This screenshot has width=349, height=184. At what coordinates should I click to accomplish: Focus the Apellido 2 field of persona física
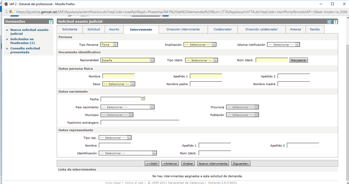click(x=294, y=76)
